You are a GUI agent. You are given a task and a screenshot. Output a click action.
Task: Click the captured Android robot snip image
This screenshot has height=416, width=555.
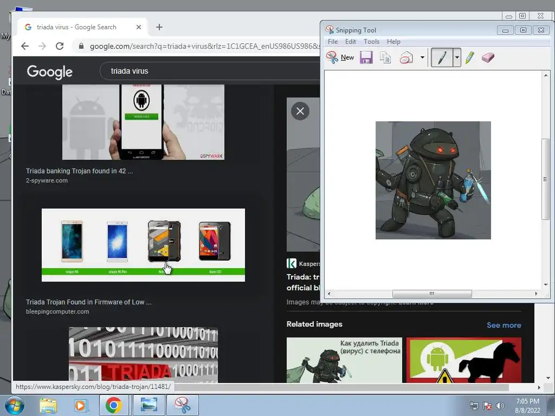[x=433, y=180]
